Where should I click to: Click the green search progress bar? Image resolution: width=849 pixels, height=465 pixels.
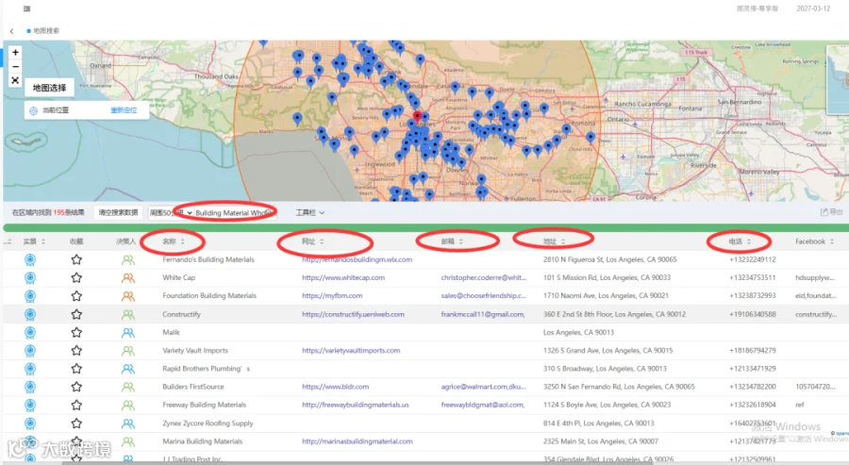[x=424, y=228]
